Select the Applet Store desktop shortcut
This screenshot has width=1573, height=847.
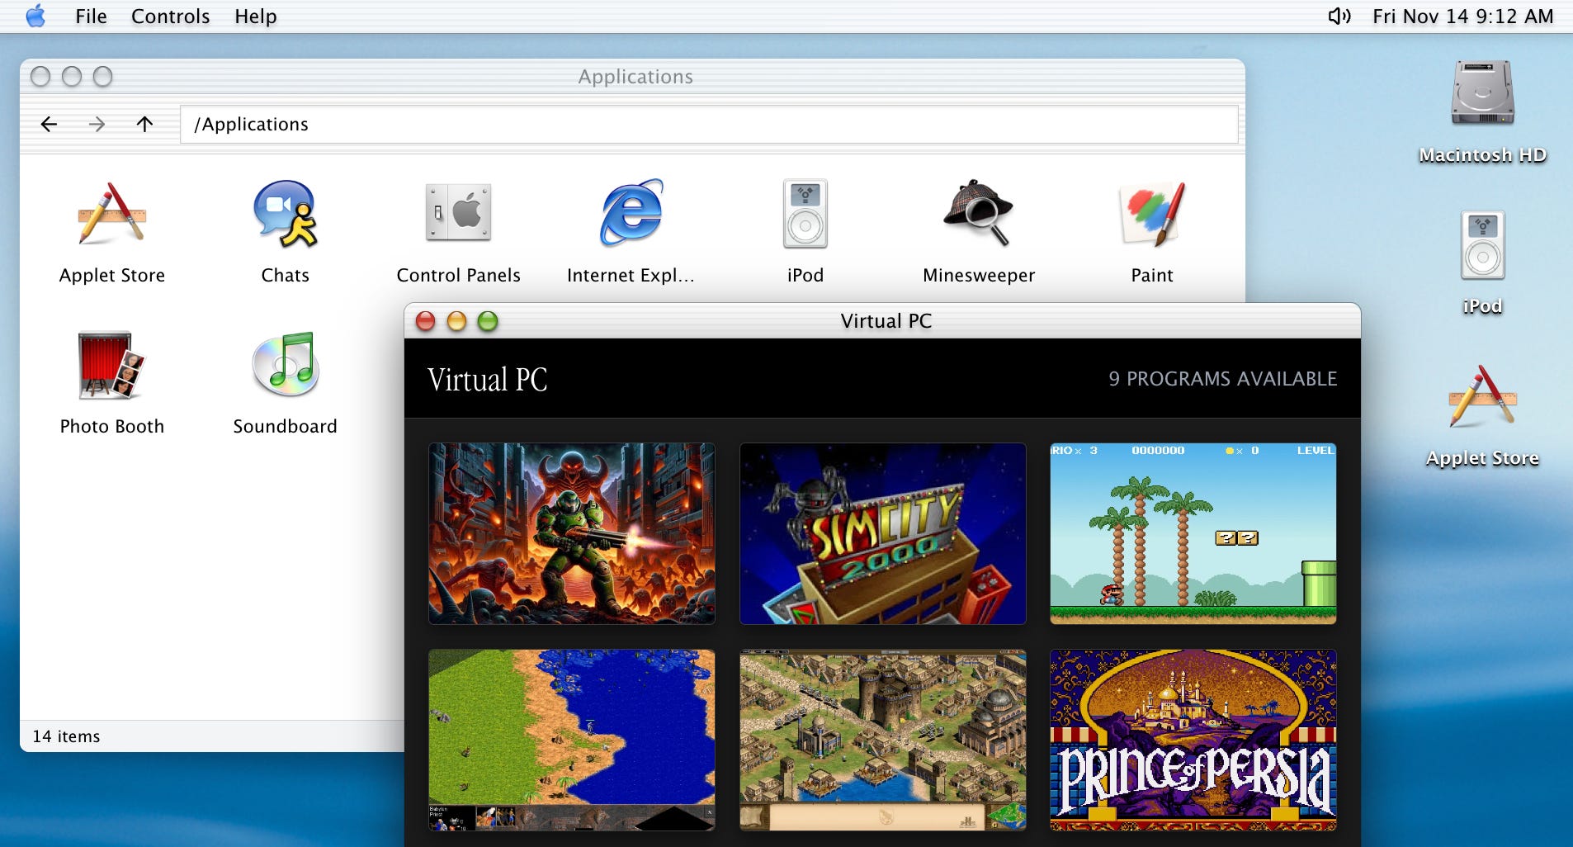click(1482, 396)
